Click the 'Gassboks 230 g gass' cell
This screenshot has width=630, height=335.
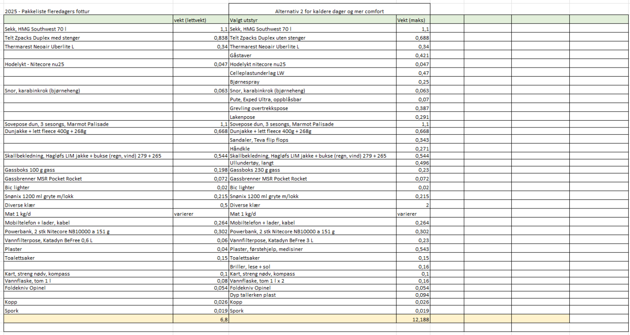(312, 170)
